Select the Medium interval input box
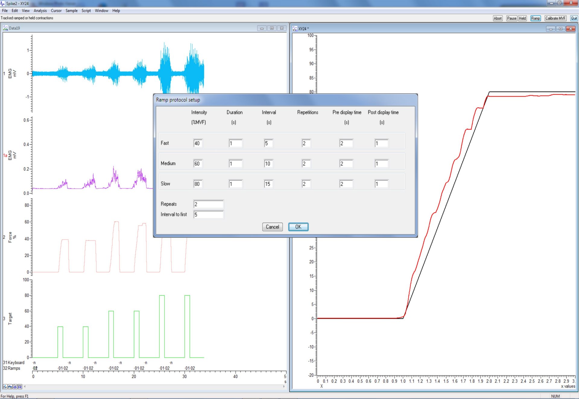579x399 pixels. coord(268,164)
